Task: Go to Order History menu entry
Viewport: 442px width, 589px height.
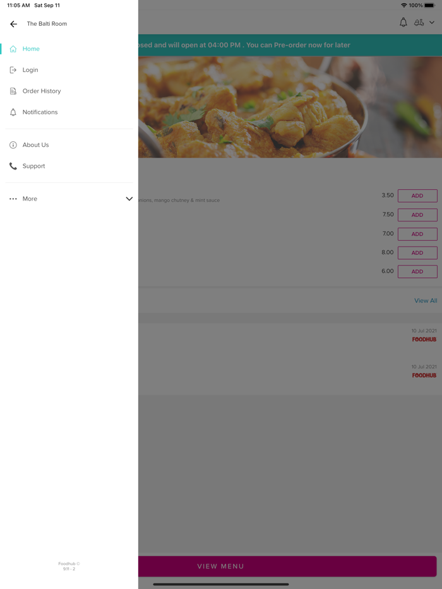Action: 42,91
